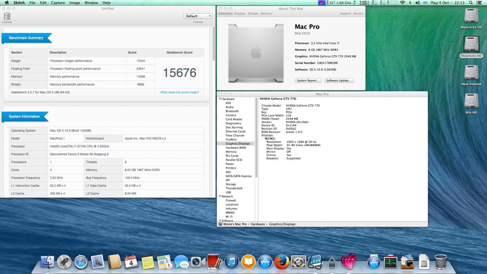Image resolution: width=487 pixels, height=274 pixels.
Task: Open Trash in the Dock
Action: click(441, 262)
